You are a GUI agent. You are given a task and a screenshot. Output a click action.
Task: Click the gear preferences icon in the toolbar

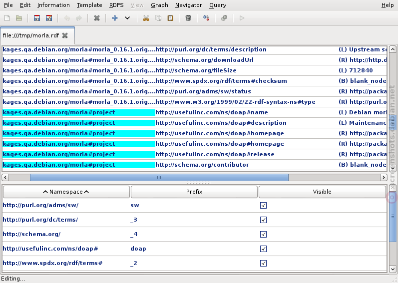click(x=224, y=18)
